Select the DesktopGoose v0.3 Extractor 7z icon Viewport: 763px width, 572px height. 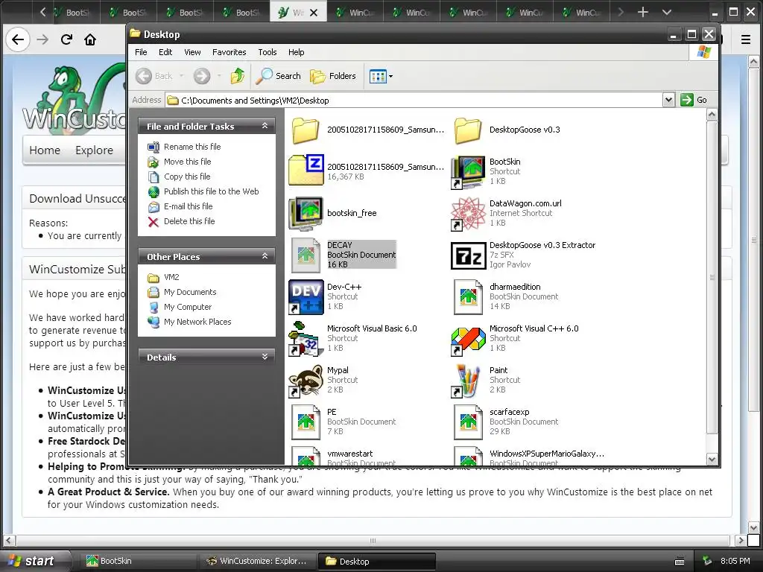[x=468, y=256]
